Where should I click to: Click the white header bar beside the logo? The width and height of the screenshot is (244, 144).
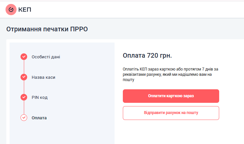pyautogui.click(x=137, y=10)
